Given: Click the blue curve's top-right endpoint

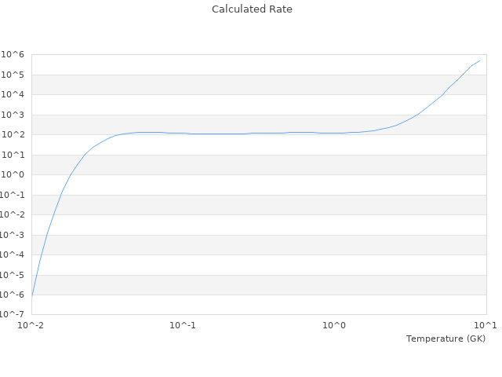Looking at the screenshot, I should (479, 60).
